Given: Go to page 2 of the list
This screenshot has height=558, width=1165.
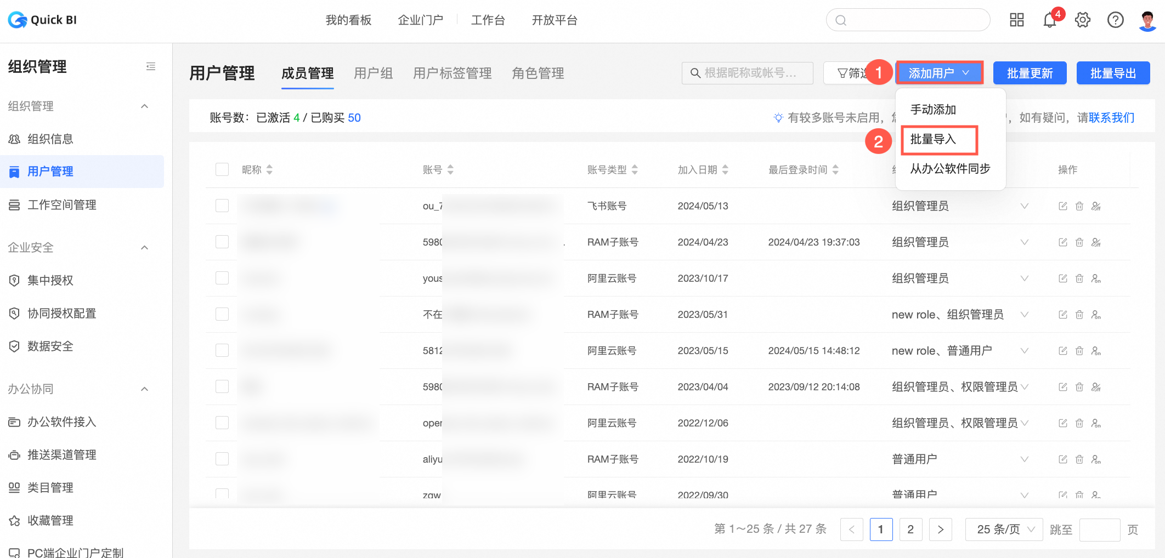Looking at the screenshot, I should (910, 529).
